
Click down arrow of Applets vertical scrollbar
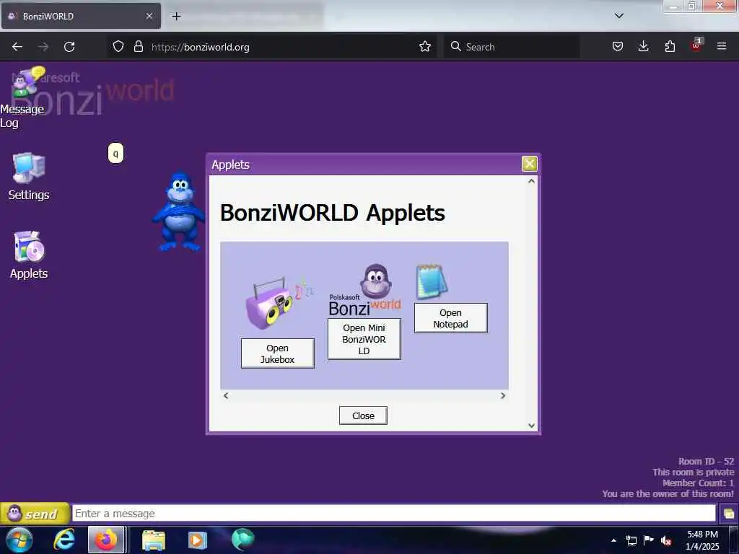tap(532, 426)
